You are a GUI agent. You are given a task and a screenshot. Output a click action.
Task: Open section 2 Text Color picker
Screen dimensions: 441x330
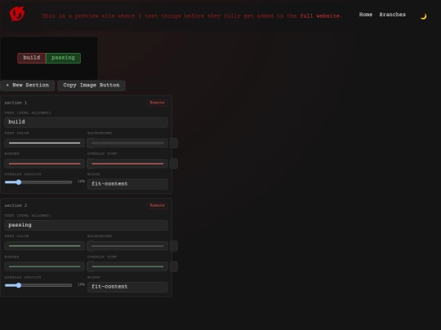coord(44,246)
